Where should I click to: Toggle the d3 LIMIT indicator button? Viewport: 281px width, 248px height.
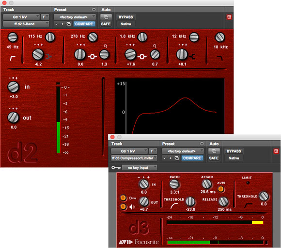248,183
